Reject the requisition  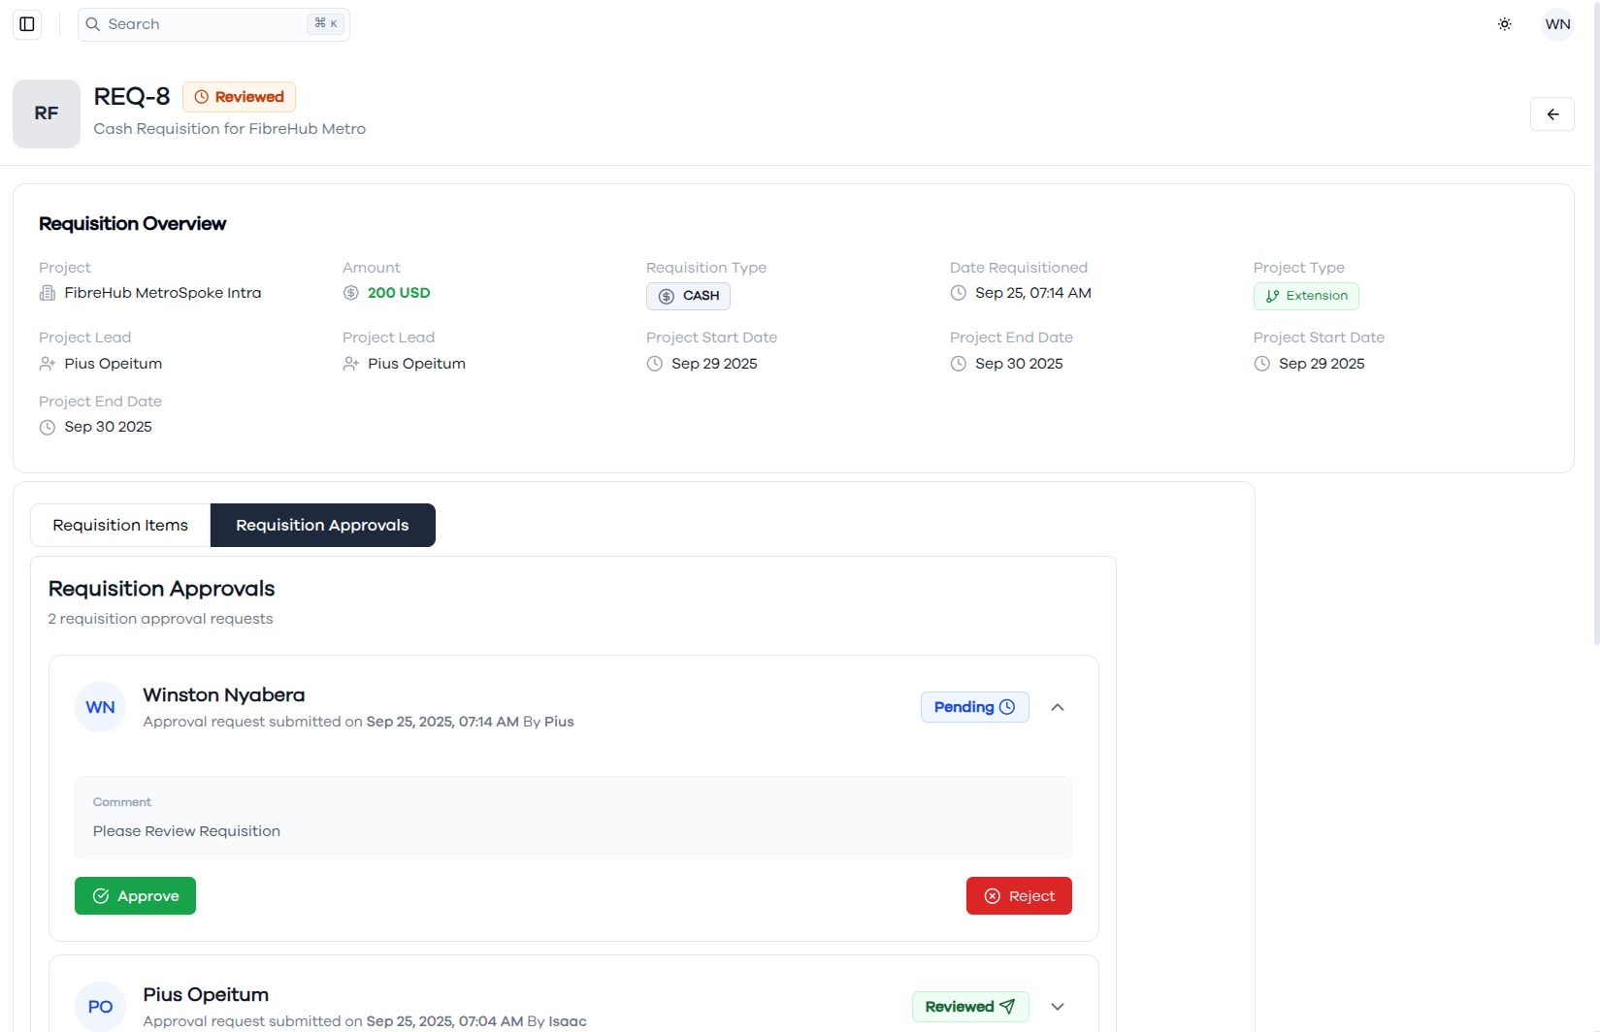1019,896
